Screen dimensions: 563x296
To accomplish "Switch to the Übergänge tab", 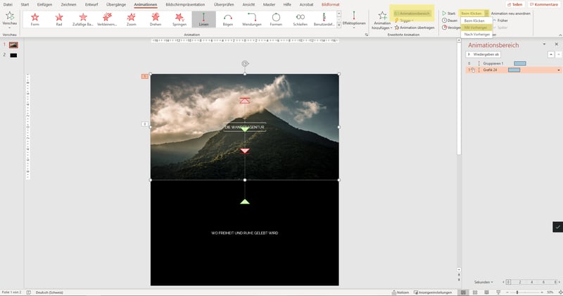I will point(116,4).
